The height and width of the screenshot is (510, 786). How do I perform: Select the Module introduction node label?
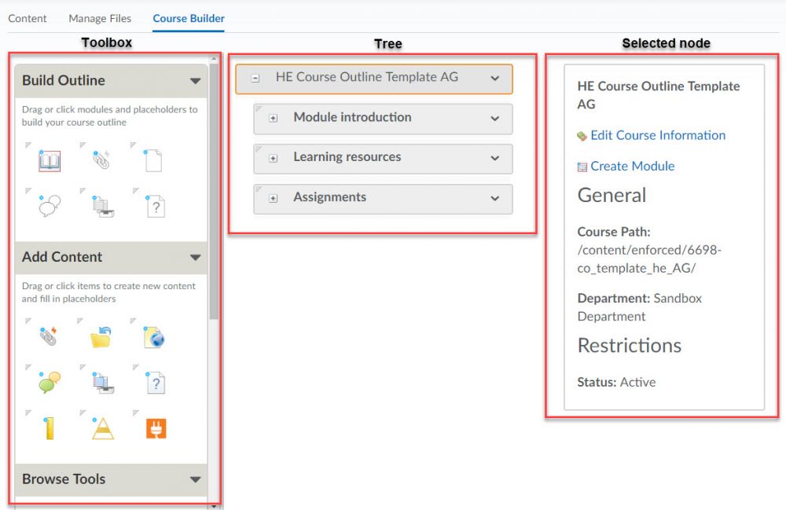[352, 117]
